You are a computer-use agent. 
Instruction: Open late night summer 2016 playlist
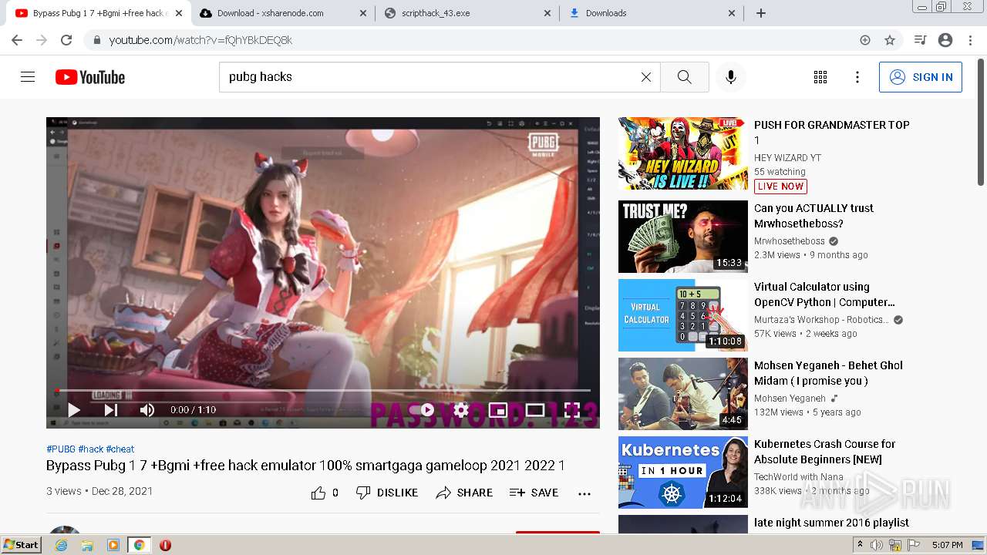(831, 523)
